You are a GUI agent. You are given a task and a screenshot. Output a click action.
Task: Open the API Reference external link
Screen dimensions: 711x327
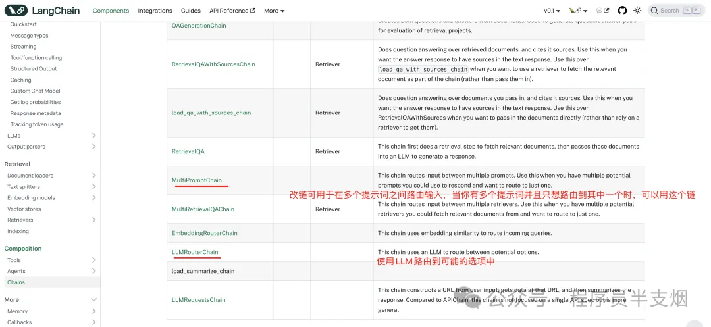232,11
